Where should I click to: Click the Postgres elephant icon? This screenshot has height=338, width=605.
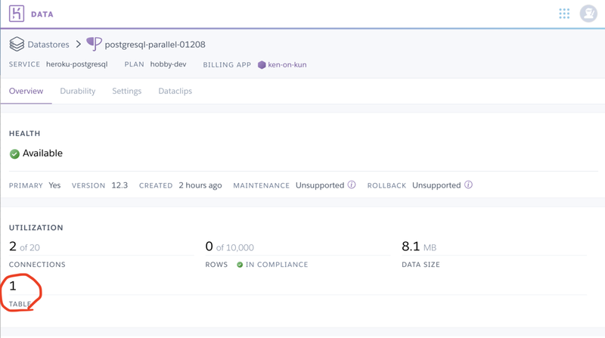coord(94,44)
